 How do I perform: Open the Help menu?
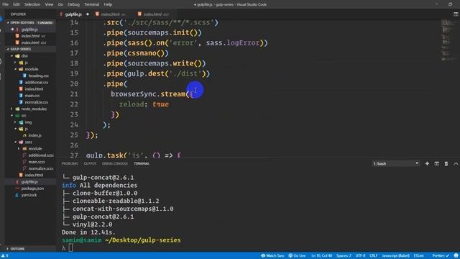coord(108,4)
